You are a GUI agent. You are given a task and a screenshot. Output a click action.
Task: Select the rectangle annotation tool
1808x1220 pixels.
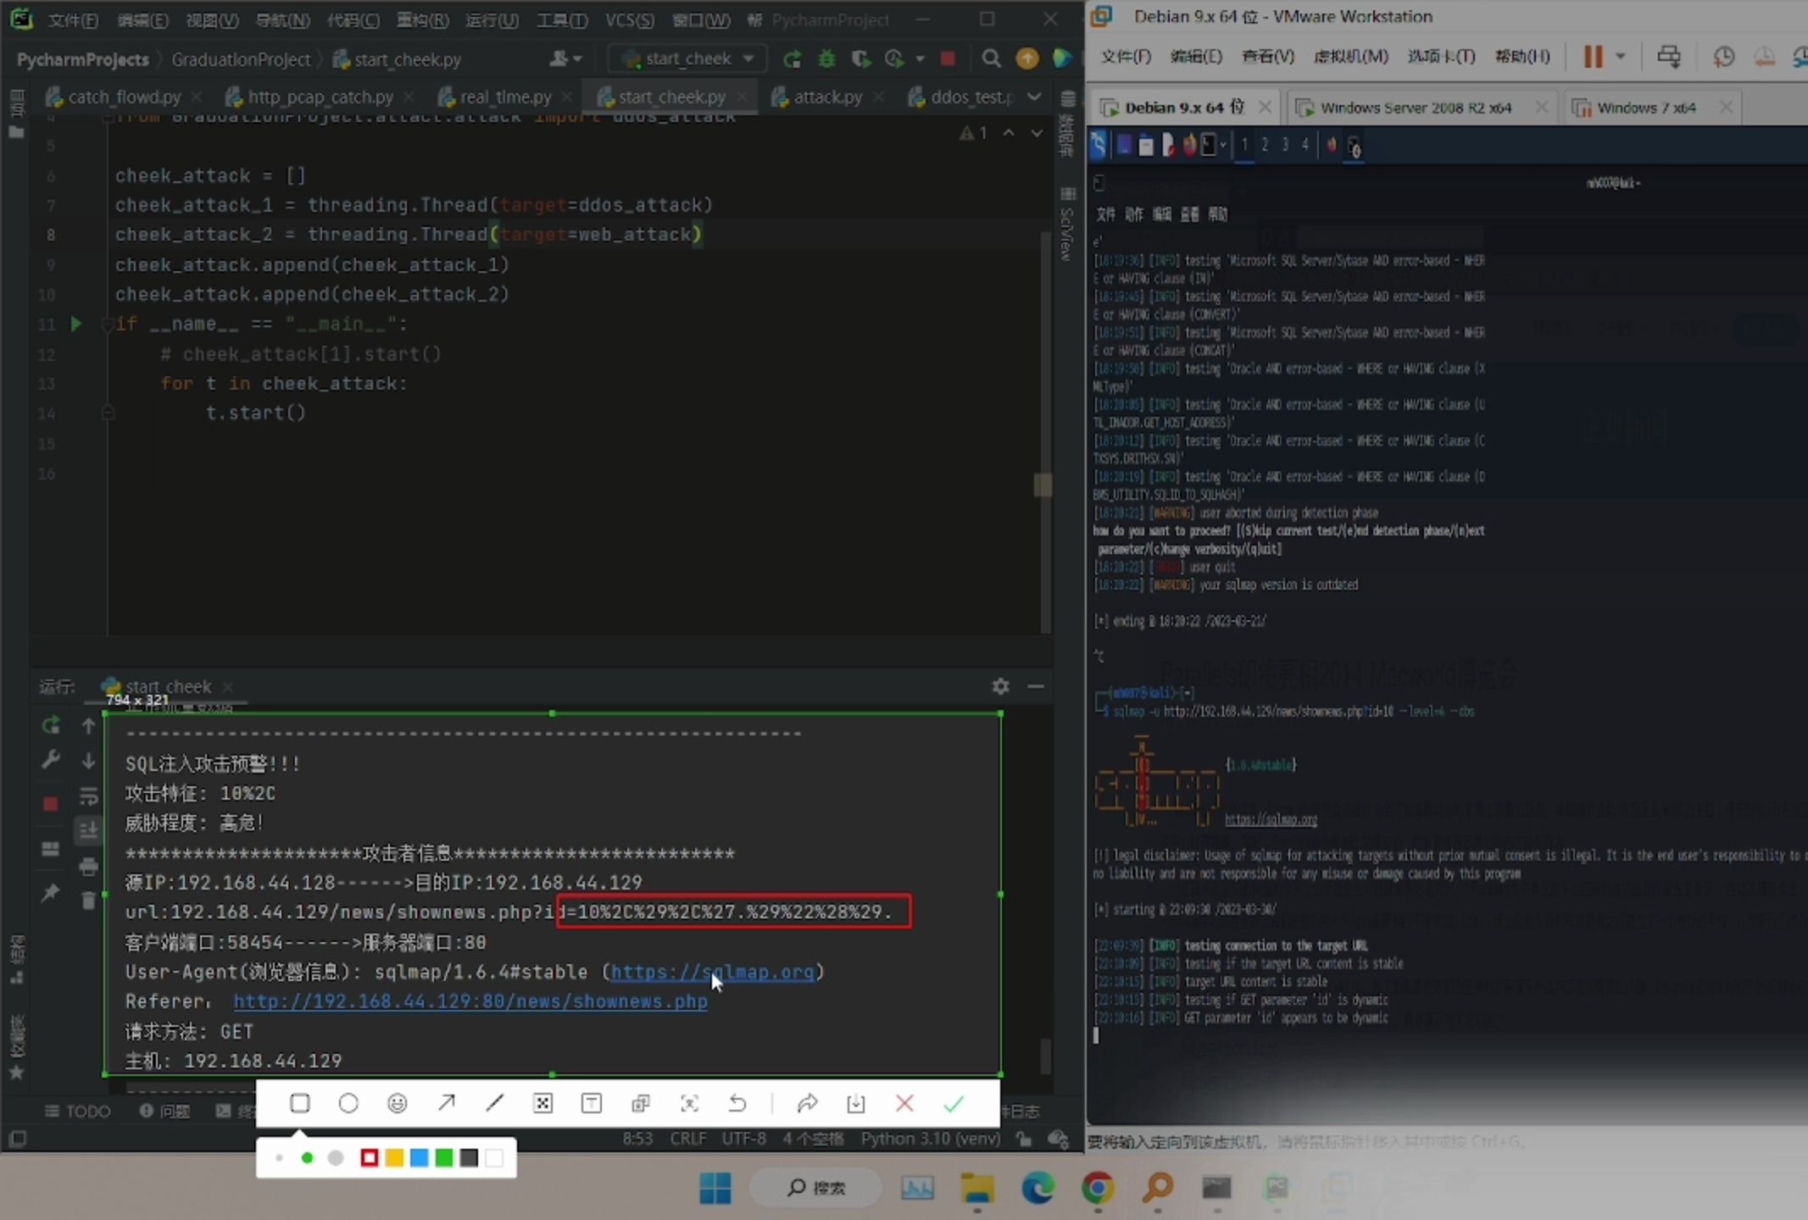(299, 1103)
